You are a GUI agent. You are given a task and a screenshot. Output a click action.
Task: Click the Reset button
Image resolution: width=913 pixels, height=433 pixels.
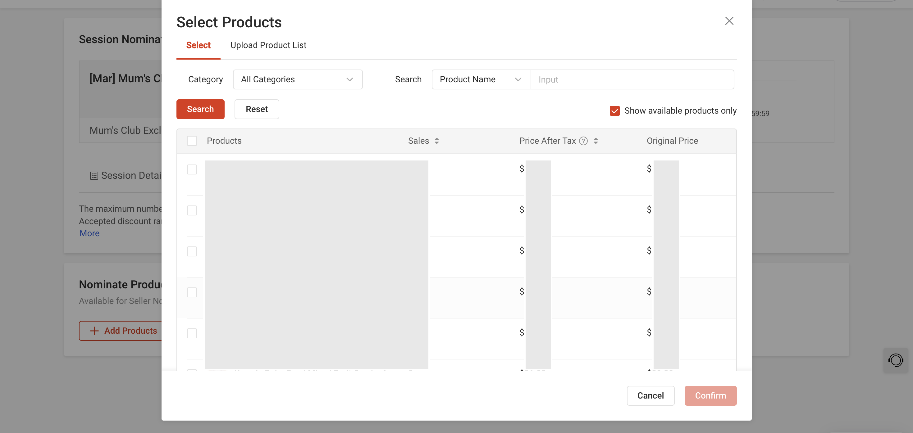256,109
